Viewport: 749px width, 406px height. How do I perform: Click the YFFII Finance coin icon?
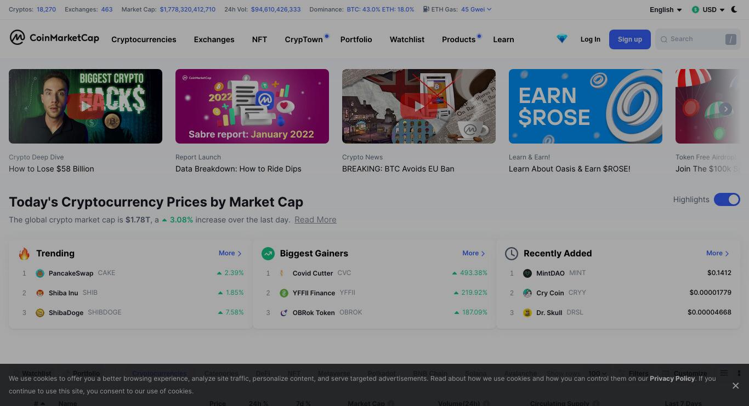283,293
